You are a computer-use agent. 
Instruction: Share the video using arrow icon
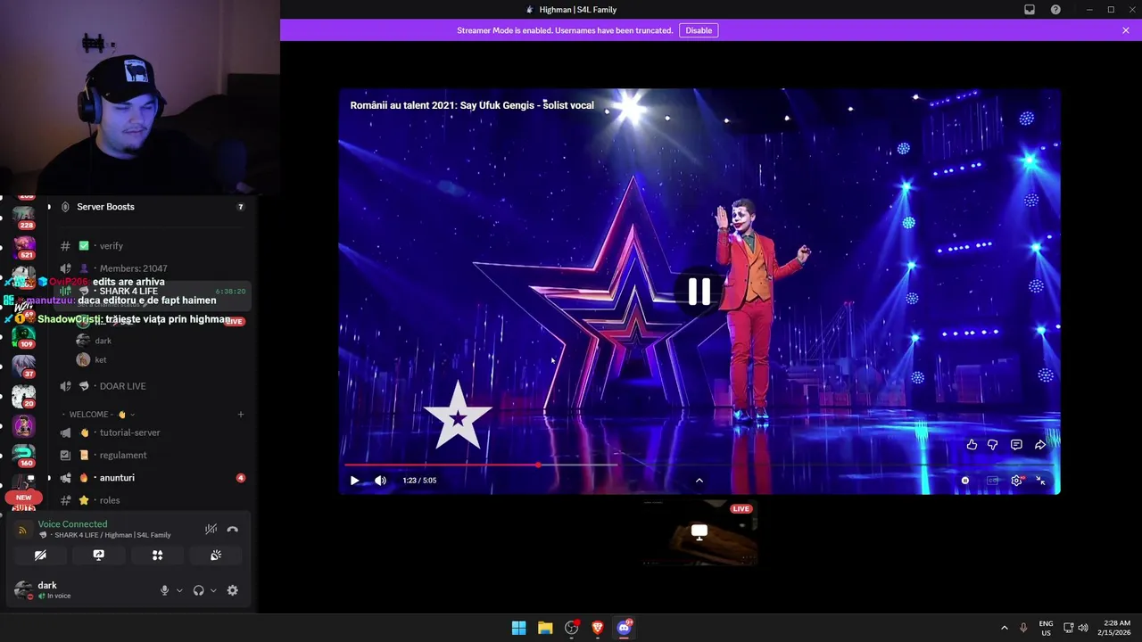(1040, 445)
